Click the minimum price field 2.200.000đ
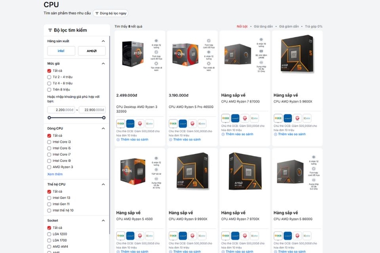This screenshot has width=380, height=253. click(61, 110)
